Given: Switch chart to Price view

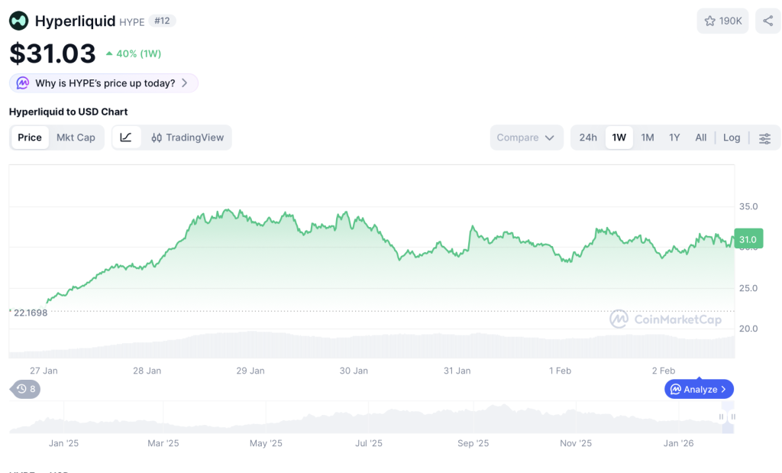Looking at the screenshot, I should pos(30,138).
